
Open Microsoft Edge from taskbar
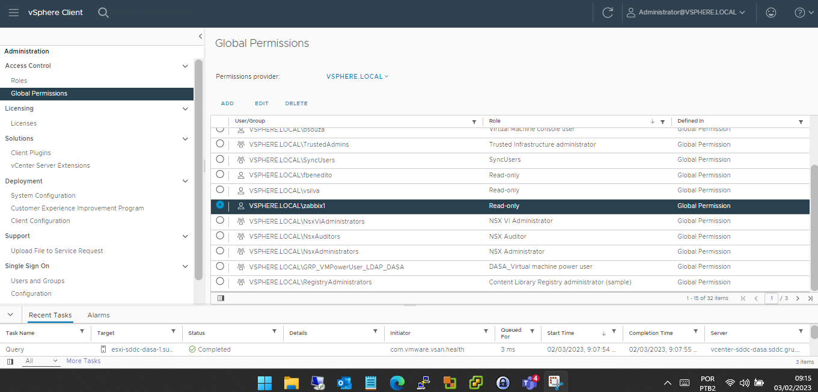[397, 382]
